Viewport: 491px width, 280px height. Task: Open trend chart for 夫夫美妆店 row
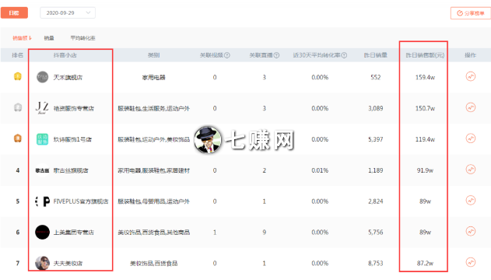(x=470, y=262)
